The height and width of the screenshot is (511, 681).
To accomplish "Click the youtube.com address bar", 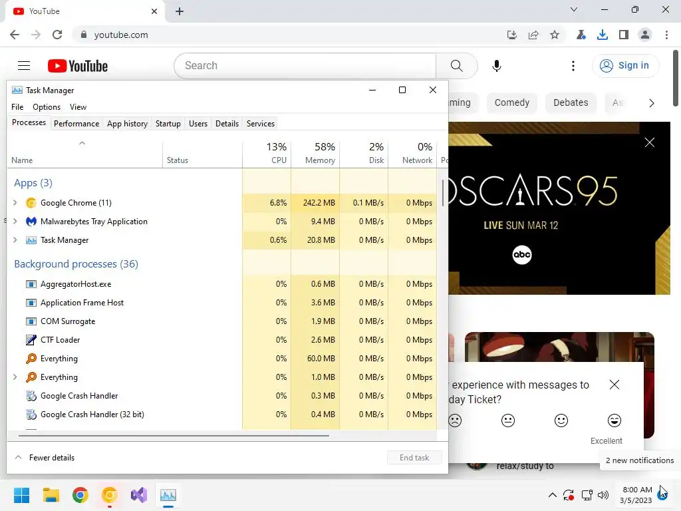I will (287, 35).
